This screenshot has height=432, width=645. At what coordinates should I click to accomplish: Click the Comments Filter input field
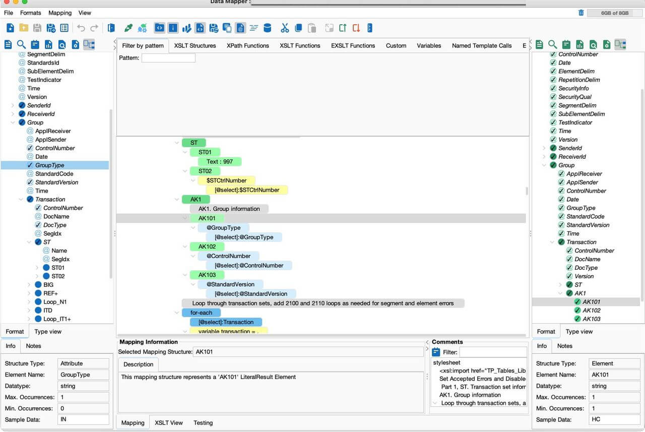[493, 352]
